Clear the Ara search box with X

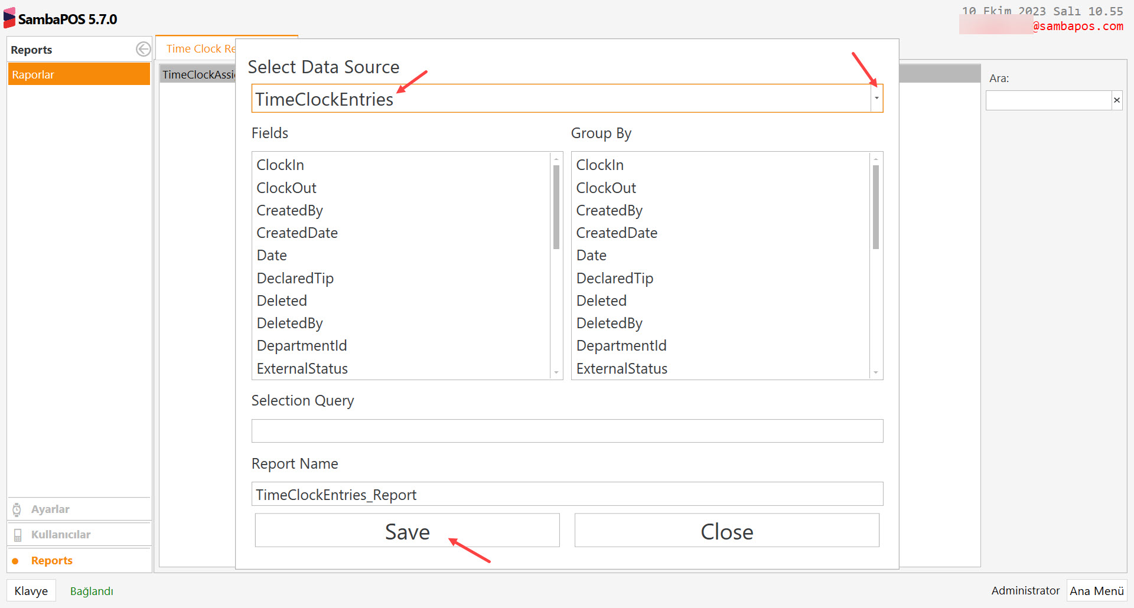(x=1116, y=100)
